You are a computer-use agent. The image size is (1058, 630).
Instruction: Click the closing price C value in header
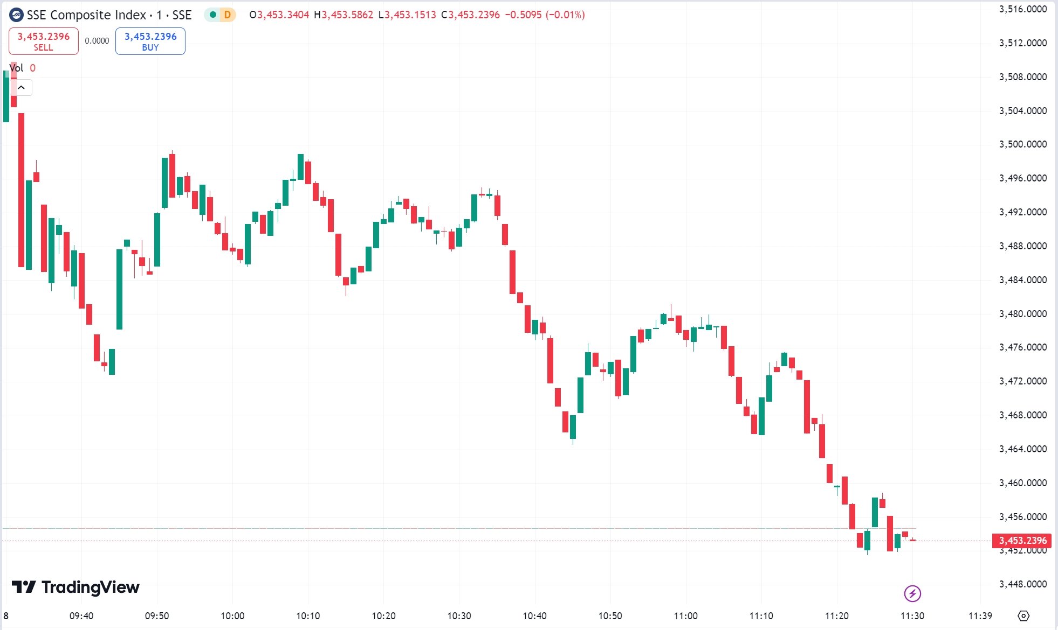474,15
